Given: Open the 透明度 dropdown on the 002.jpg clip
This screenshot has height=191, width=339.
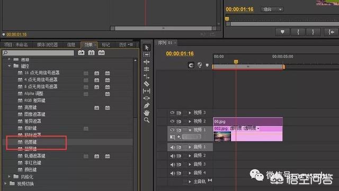Looking at the screenshot, I should click(x=258, y=129).
